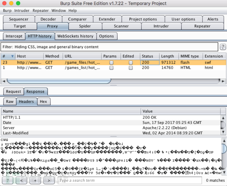Open the Alerts tab
This screenshot has height=186, width=227.
(213, 19)
